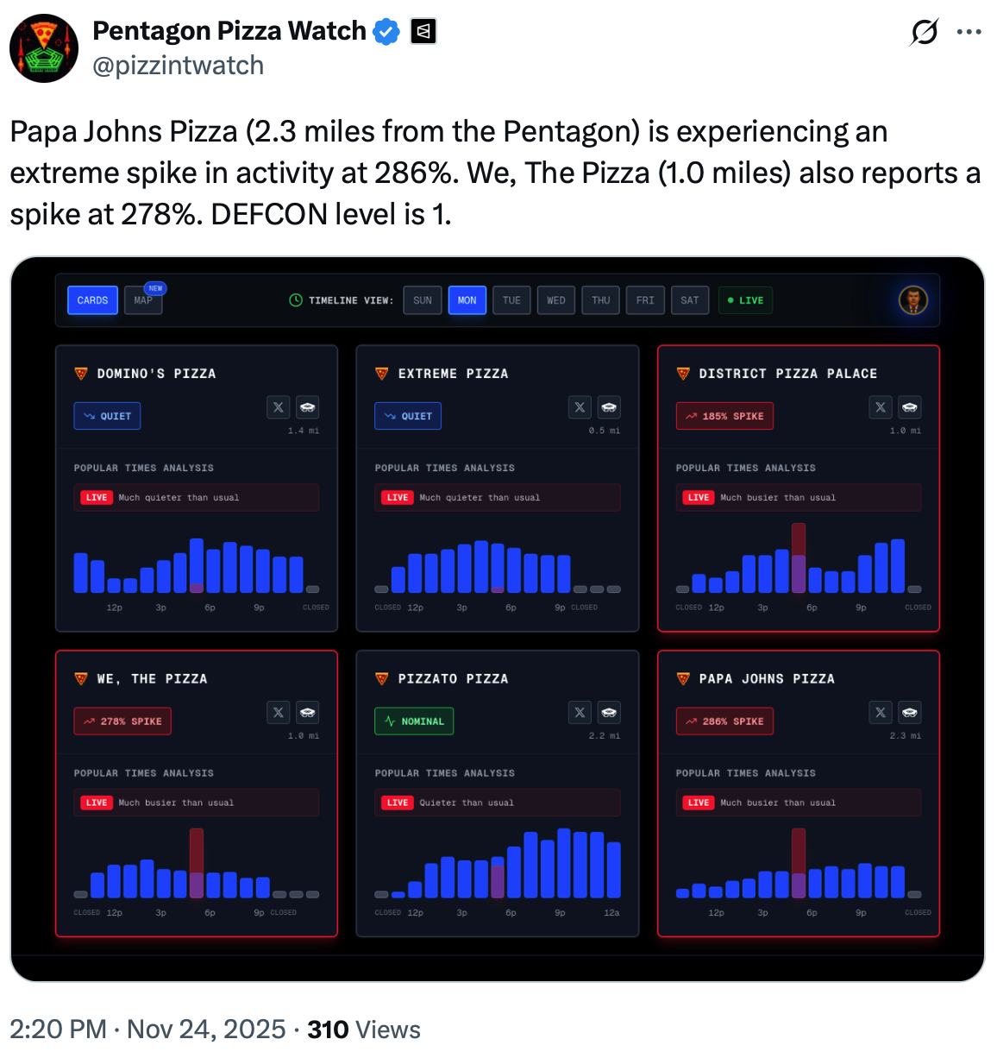Screen dimensions: 997x1058
Task: Click the 278% SPIKE badge
Action: [122, 721]
